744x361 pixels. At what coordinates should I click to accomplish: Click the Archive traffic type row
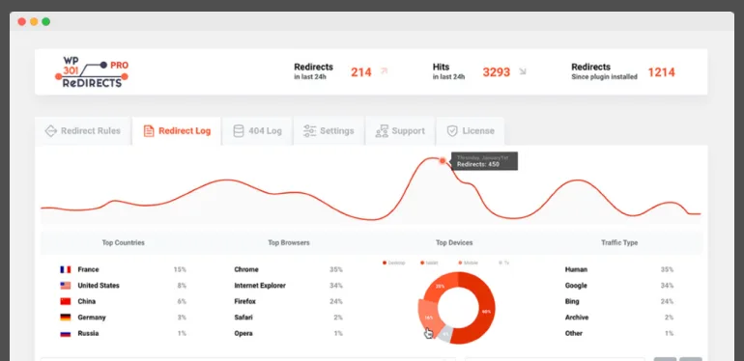pos(619,318)
